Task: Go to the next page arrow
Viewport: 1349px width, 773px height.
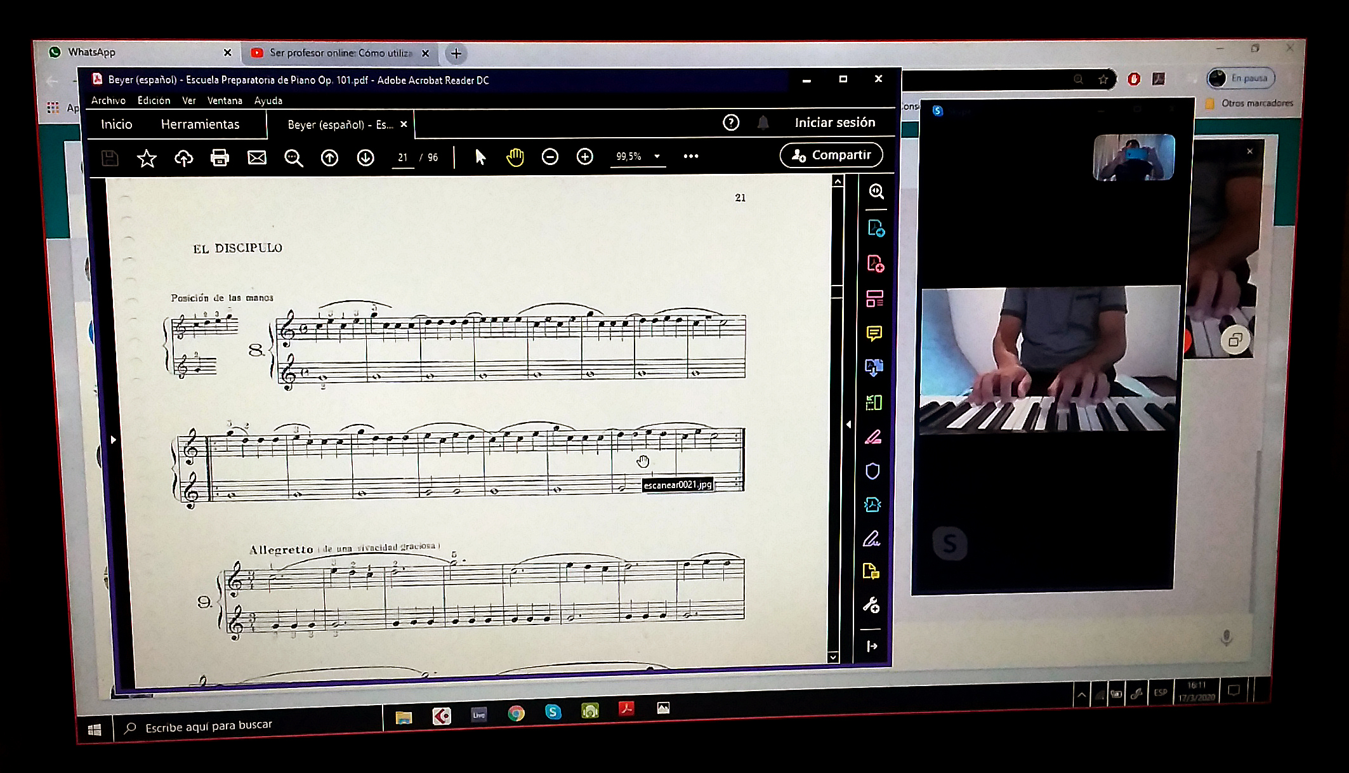Action: [x=365, y=157]
